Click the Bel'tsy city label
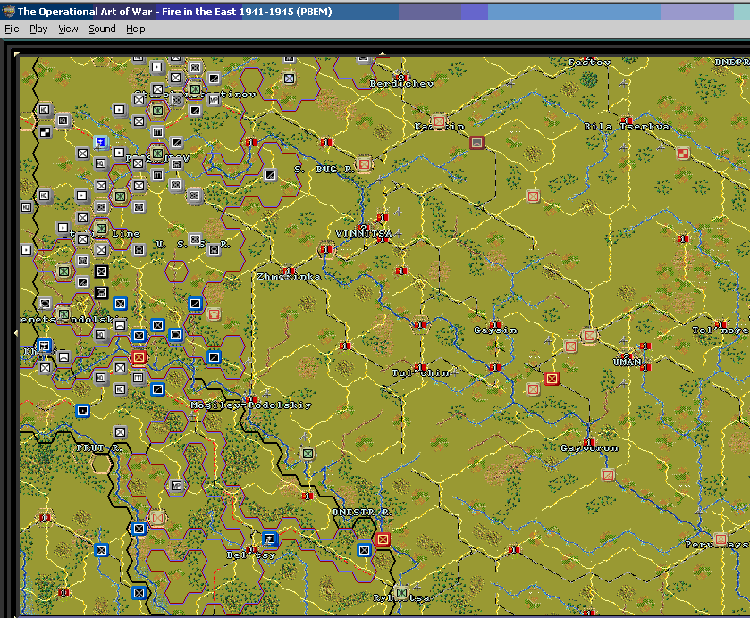Screen dimensions: 750x618 (251, 555)
